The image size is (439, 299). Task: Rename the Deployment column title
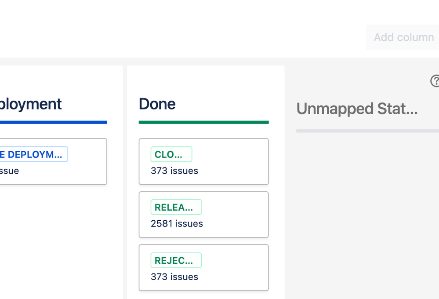point(31,104)
